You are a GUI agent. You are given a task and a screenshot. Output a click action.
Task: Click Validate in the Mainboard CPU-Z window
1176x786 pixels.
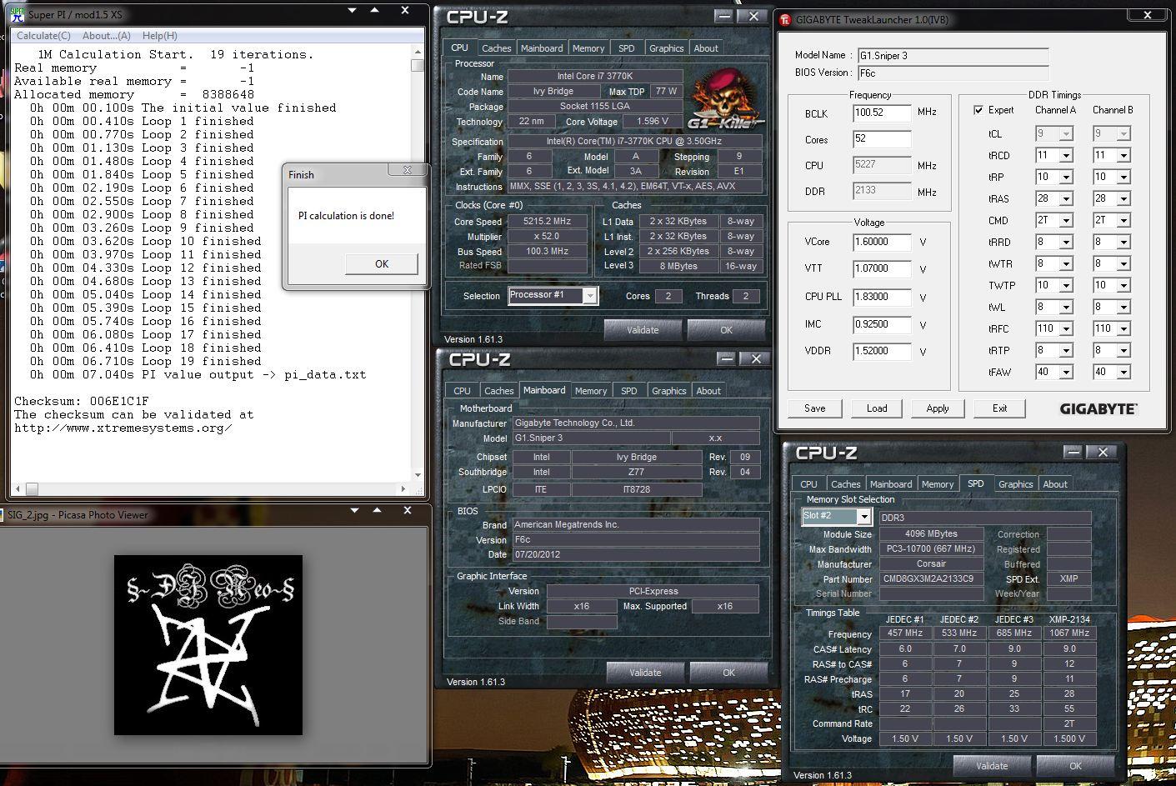point(645,673)
